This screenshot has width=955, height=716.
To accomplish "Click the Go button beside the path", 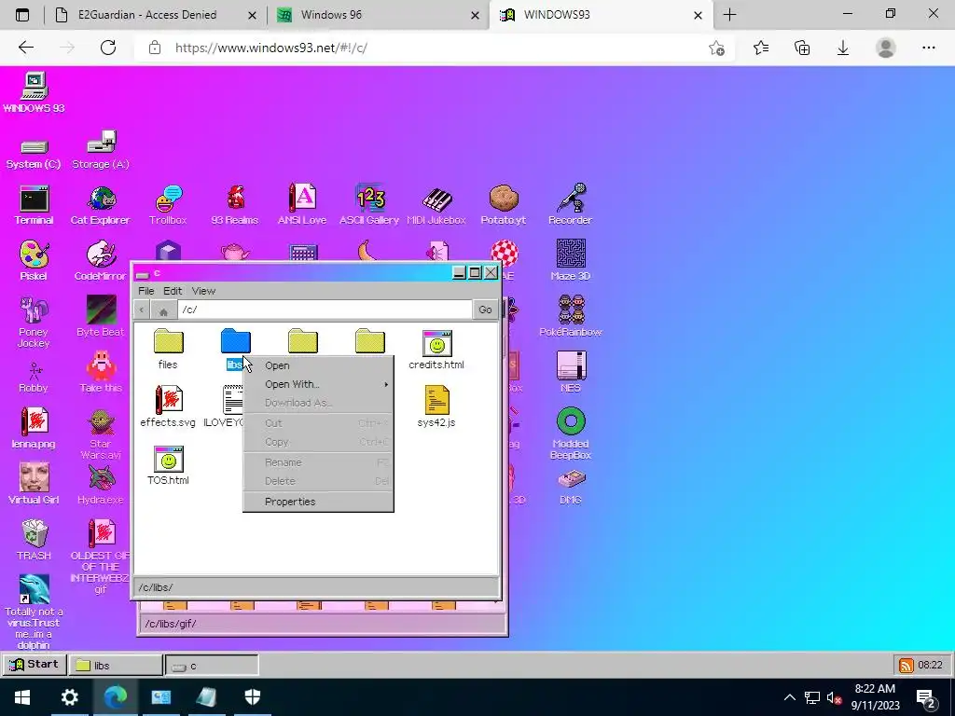I will 485,310.
